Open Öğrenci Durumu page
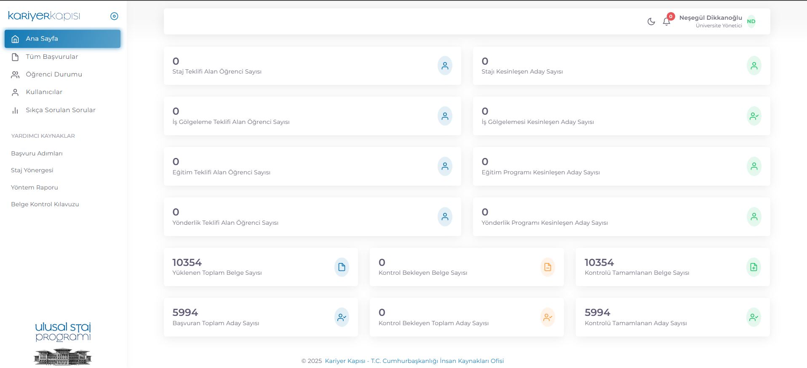The height and width of the screenshot is (368, 807). pyautogui.click(x=53, y=74)
